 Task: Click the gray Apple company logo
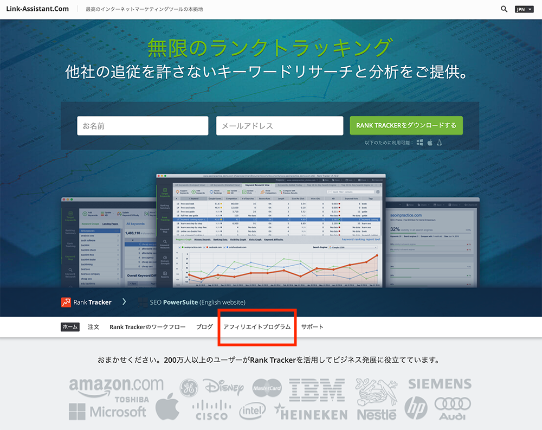(x=167, y=407)
